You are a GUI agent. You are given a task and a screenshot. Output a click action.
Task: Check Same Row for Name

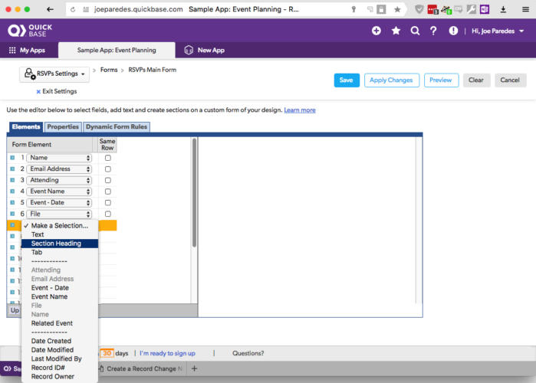[x=107, y=158]
